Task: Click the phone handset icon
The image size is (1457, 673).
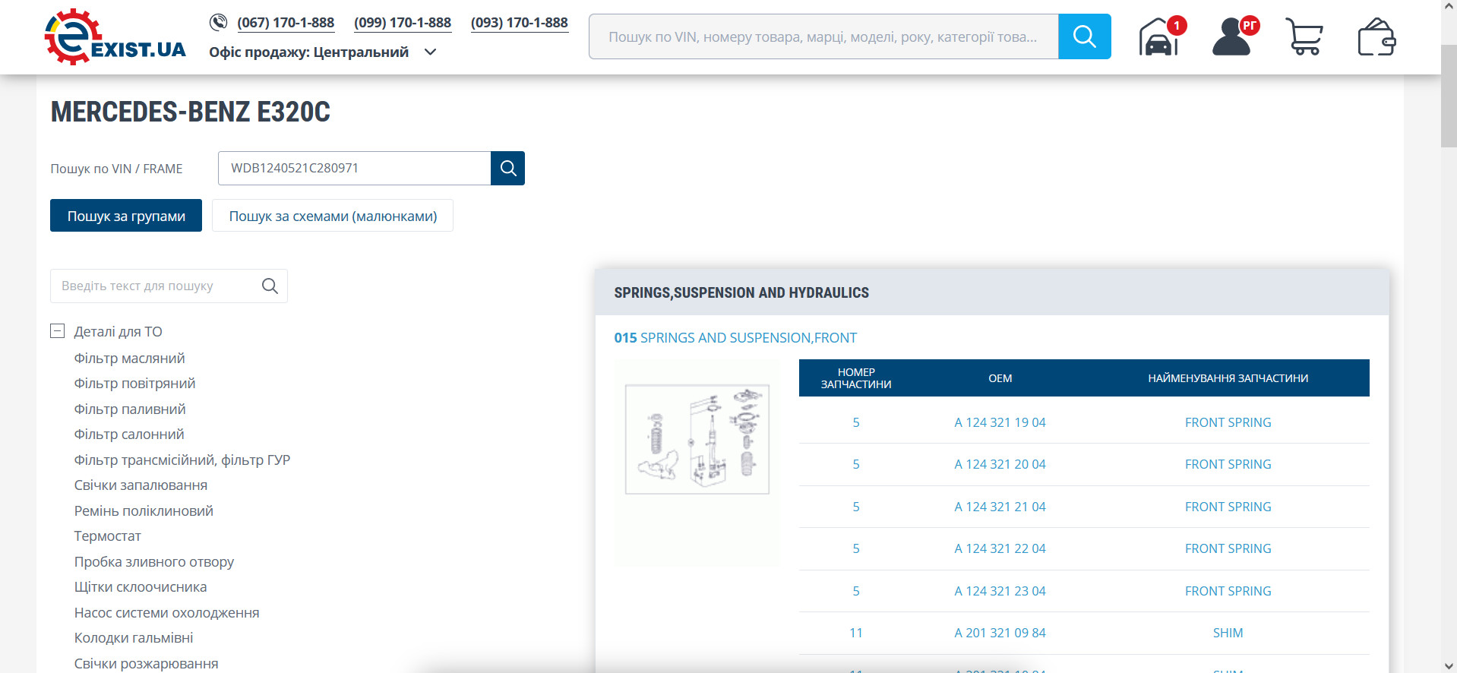Action: click(219, 22)
